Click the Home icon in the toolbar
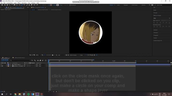 tap(2, 5)
